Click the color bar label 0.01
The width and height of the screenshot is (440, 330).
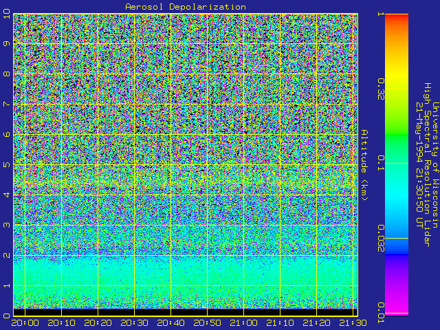(380, 313)
